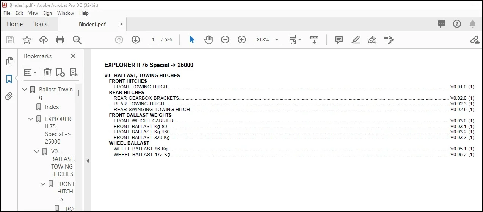Find the current bookmark icon
This screenshot has height=212, width=483.
coord(74,72)
